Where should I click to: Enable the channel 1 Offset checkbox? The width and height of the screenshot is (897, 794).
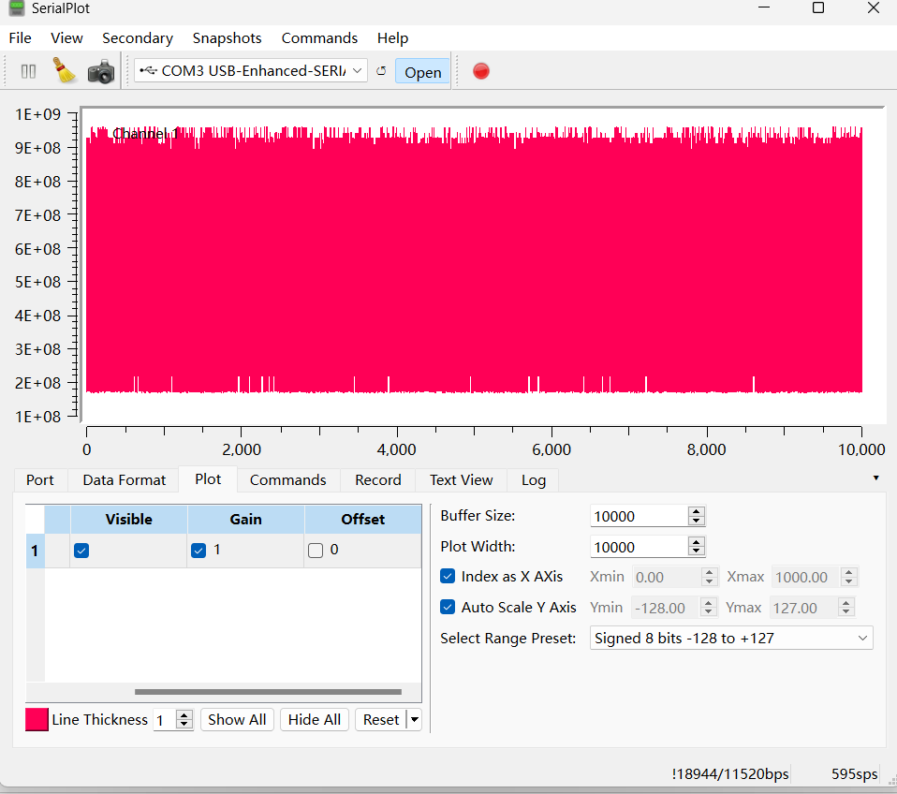click(316, 551)
